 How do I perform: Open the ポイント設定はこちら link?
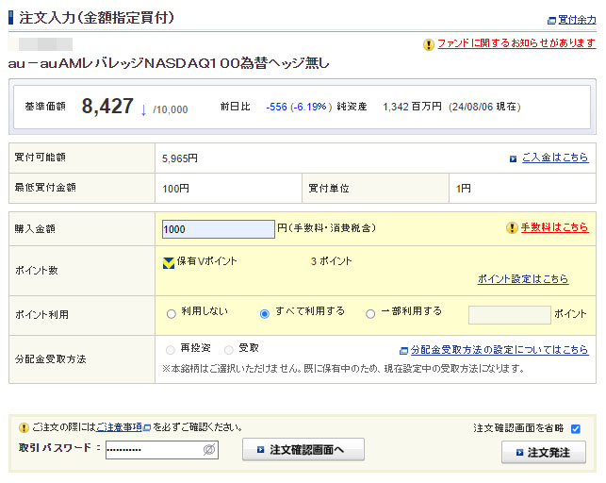(523, 279)
